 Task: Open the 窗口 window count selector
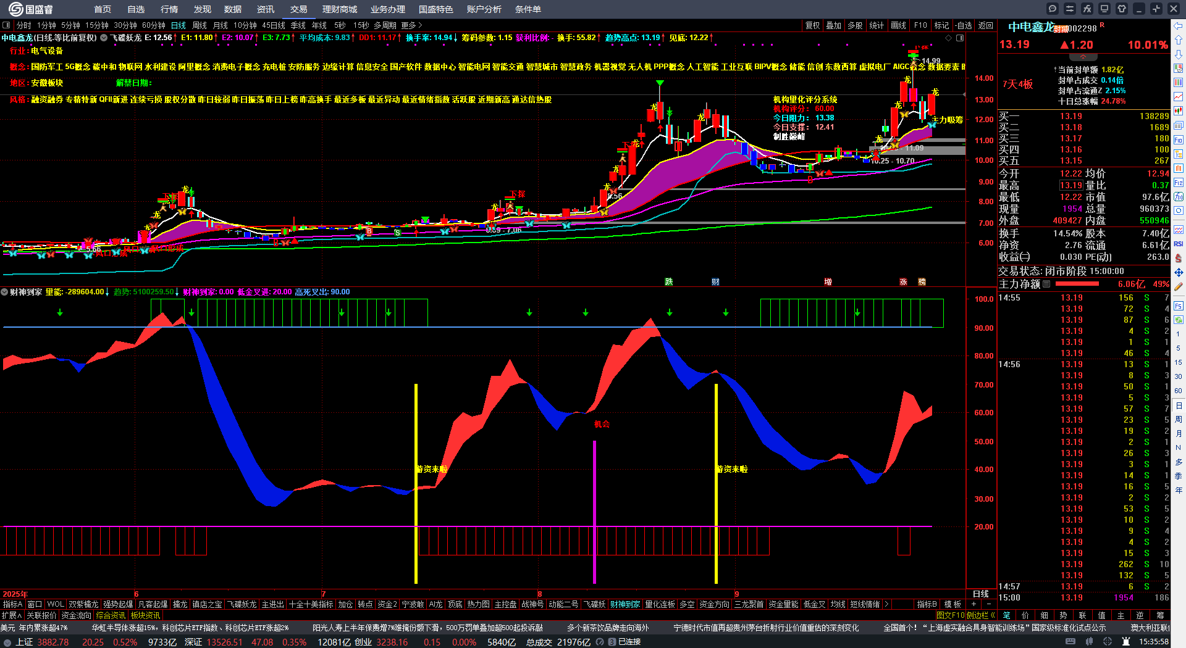(x=35, y=604)
